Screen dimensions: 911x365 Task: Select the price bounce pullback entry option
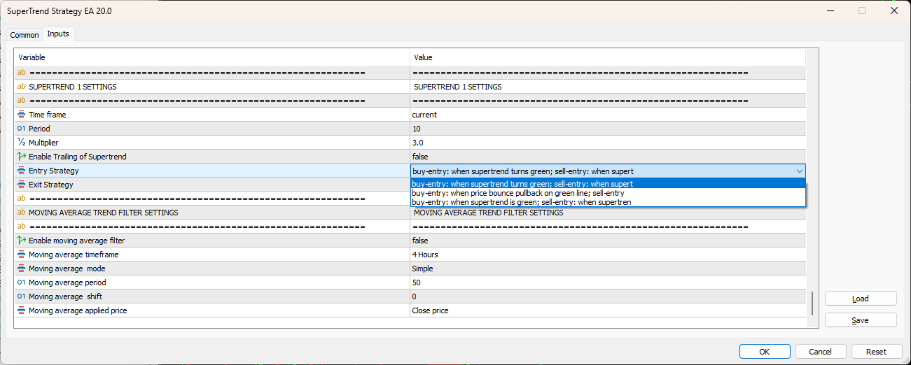(518, 193)
